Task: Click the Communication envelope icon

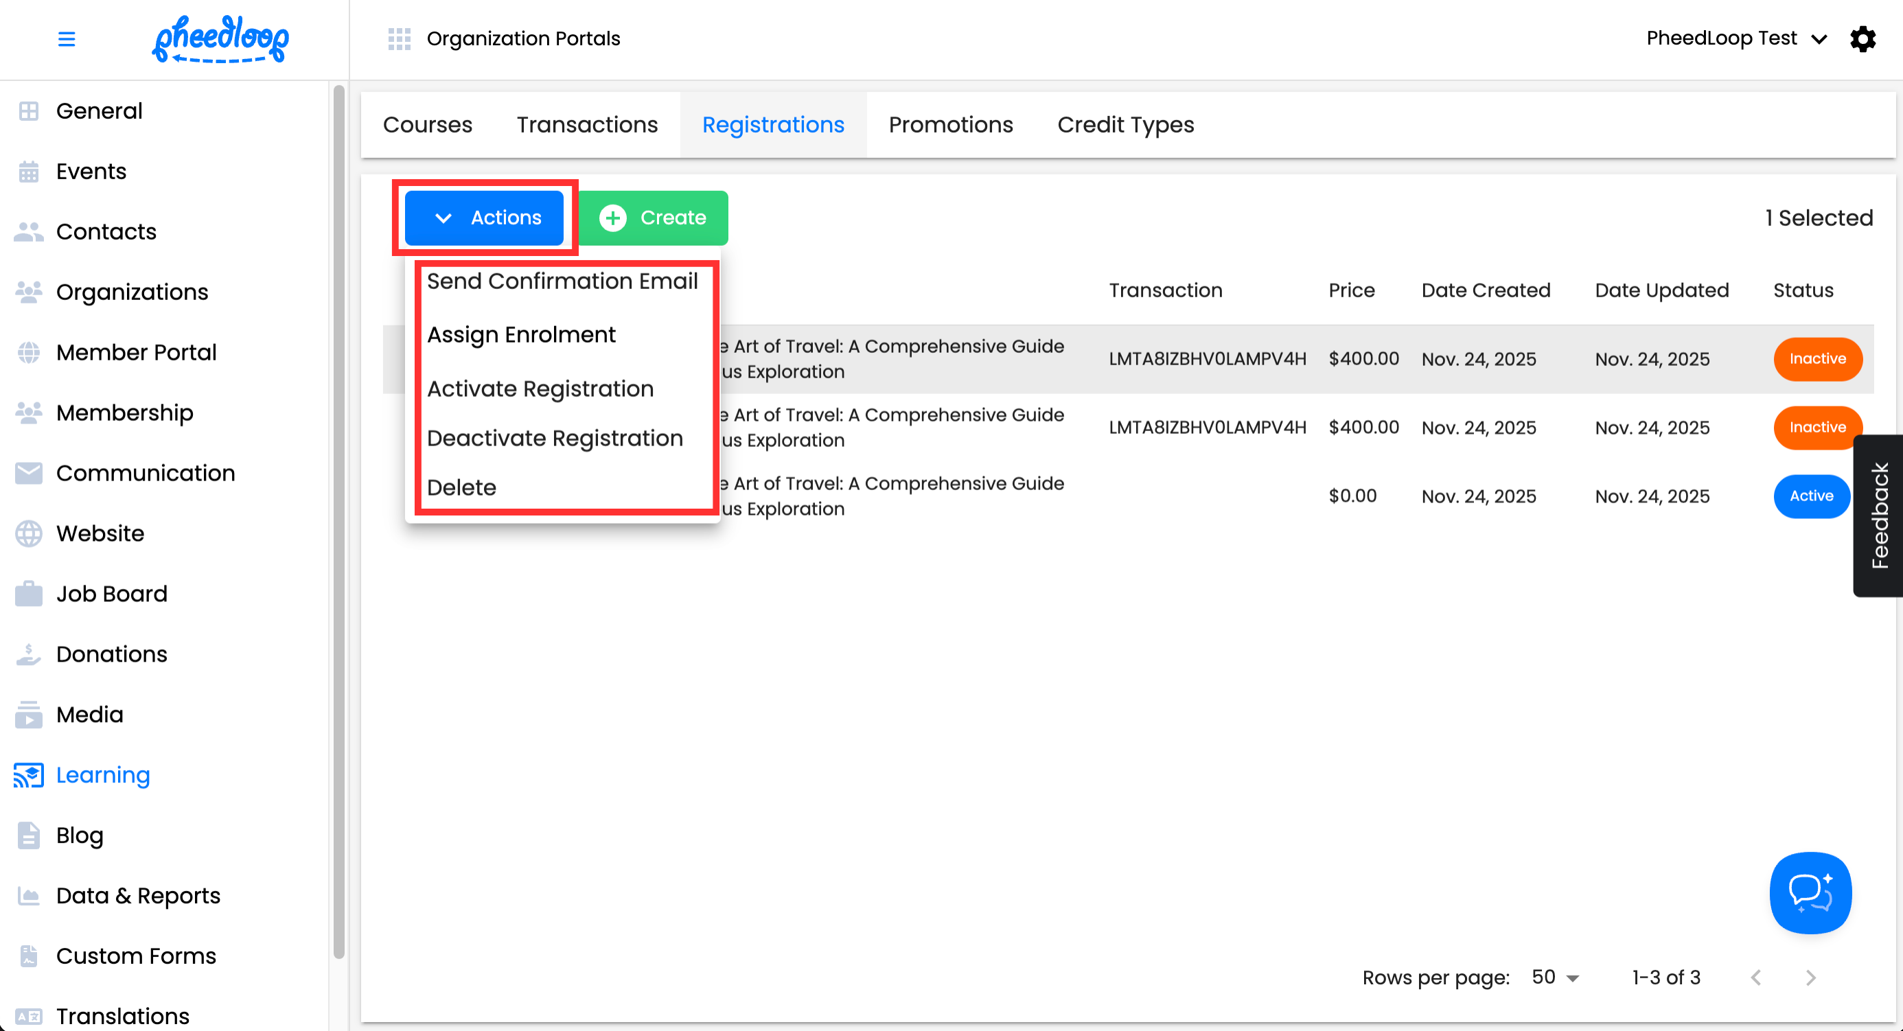Action: (x=28, y=474)
